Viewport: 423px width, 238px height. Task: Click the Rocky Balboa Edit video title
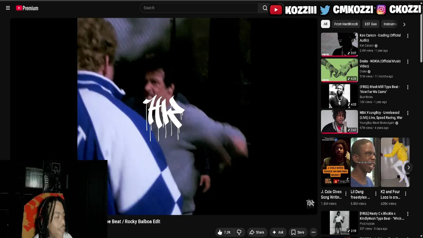click(134, 221)
